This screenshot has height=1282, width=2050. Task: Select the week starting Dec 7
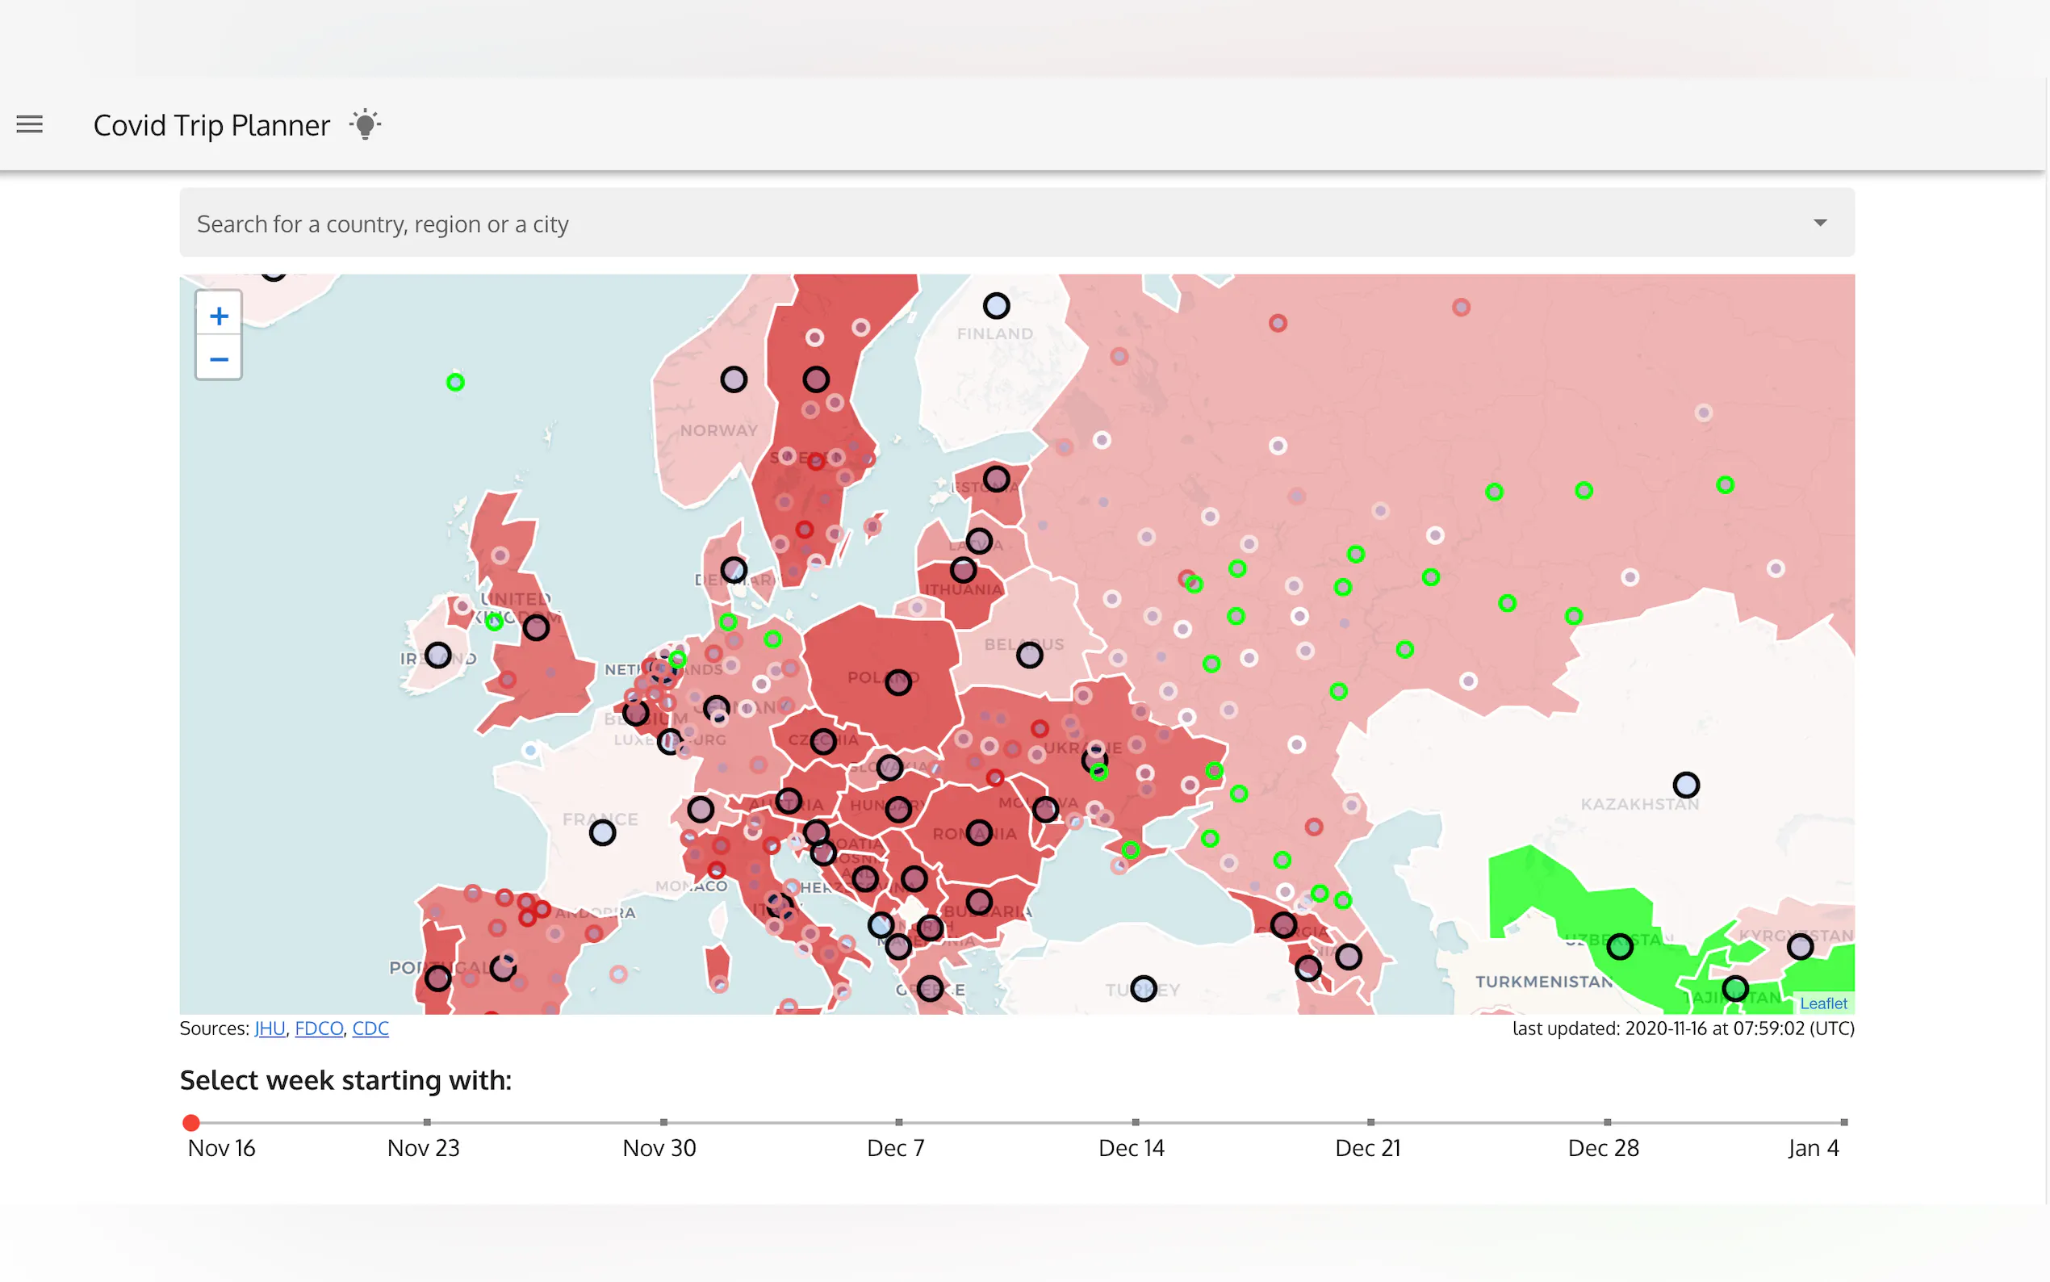pos(899,1123)
